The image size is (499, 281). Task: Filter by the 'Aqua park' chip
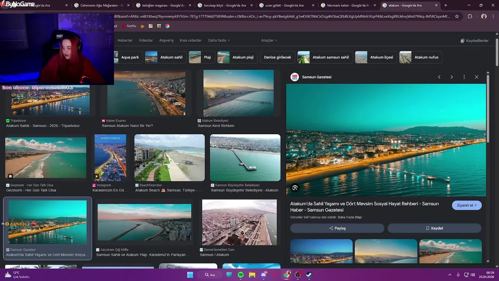pyautogui.click(x=127, y=57)
